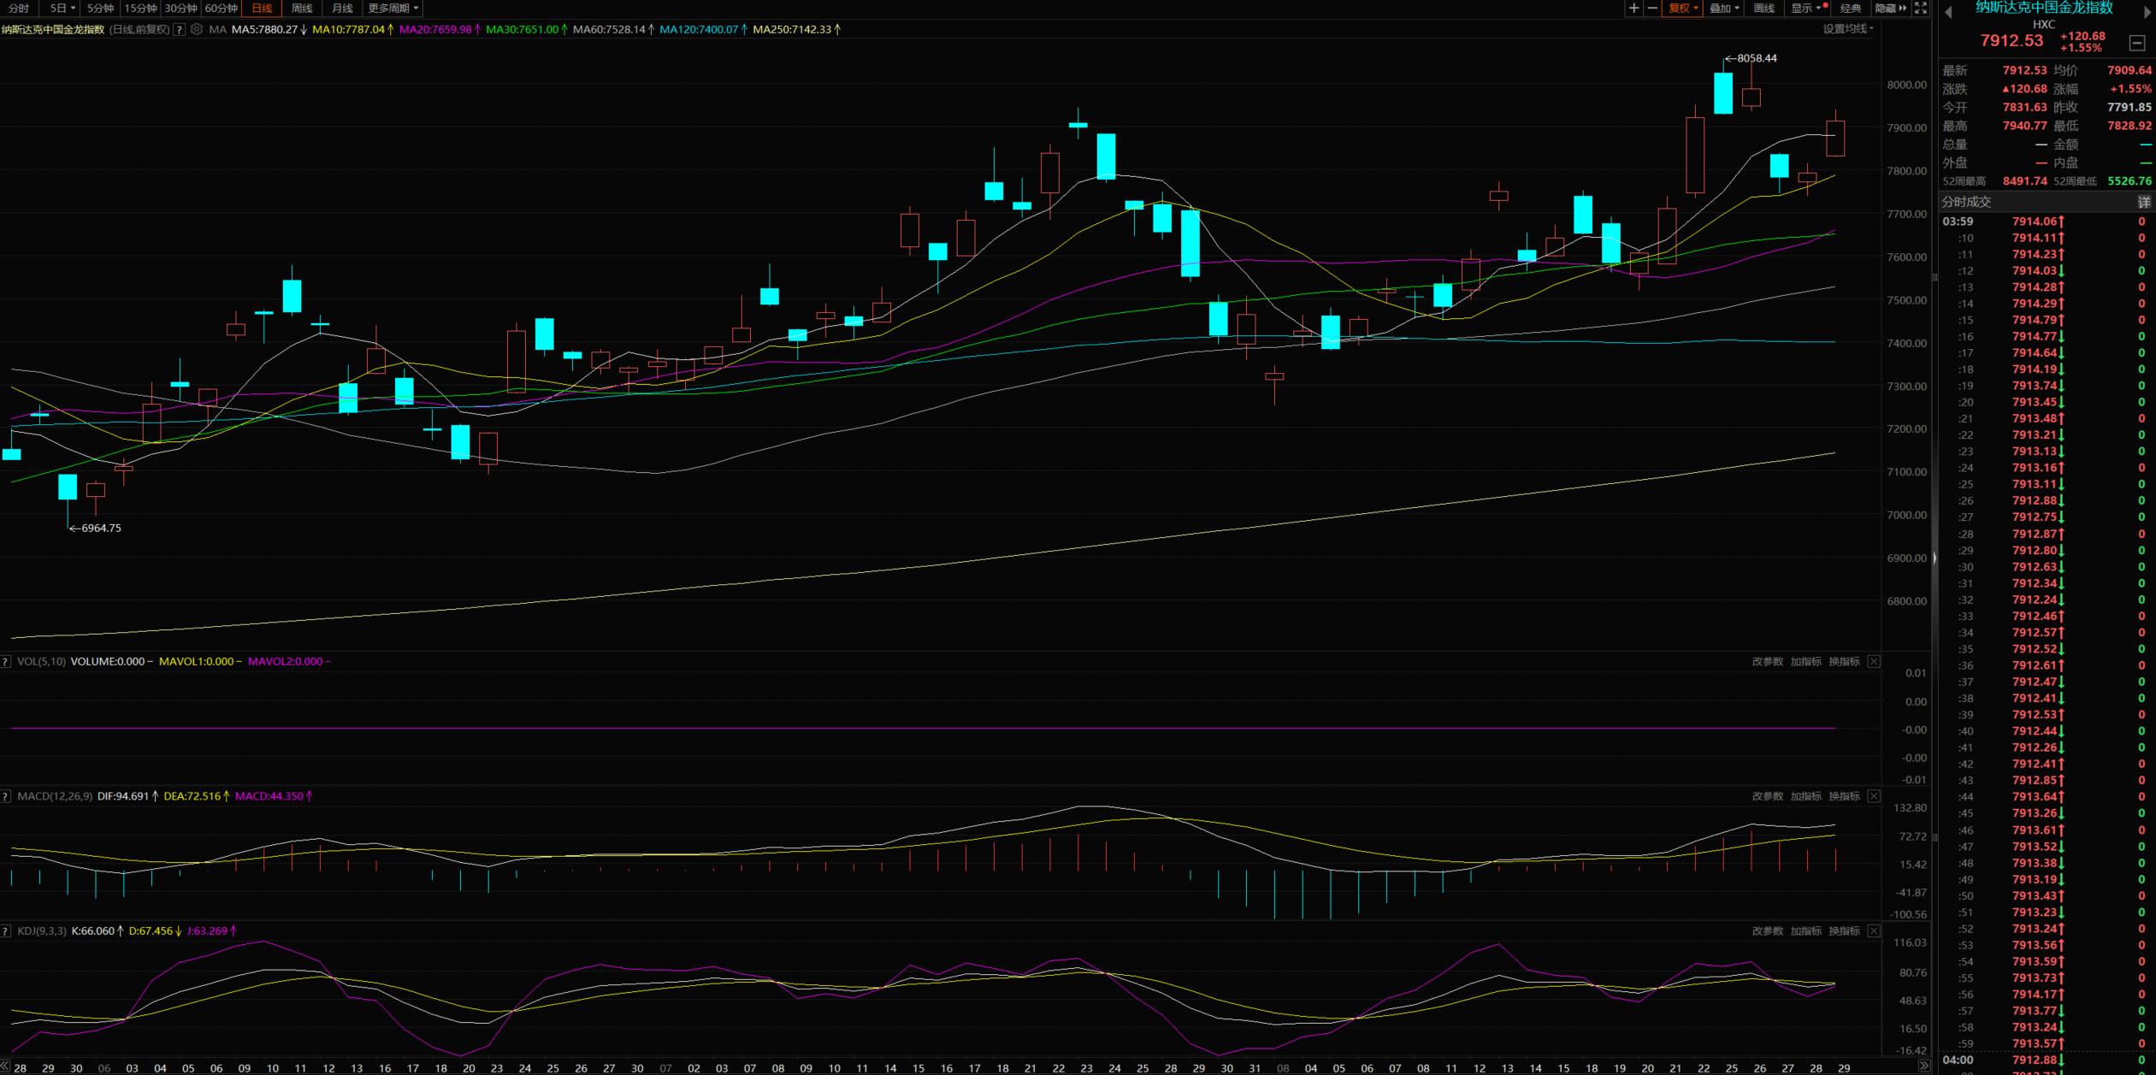Click 改参数 in VOL panel
This screenshot has height=1075, width=2156.
point(1767,662)
